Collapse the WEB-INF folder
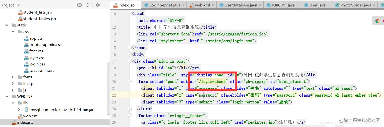384x127 pixels. [7, 96]
